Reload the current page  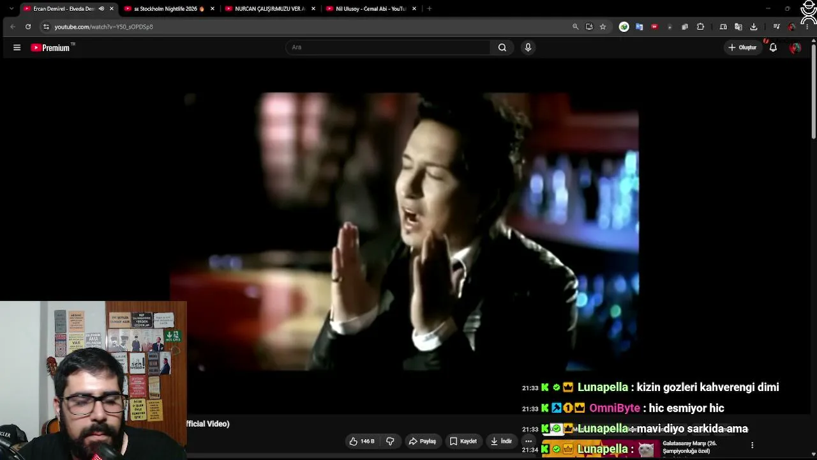coord(28,27)
